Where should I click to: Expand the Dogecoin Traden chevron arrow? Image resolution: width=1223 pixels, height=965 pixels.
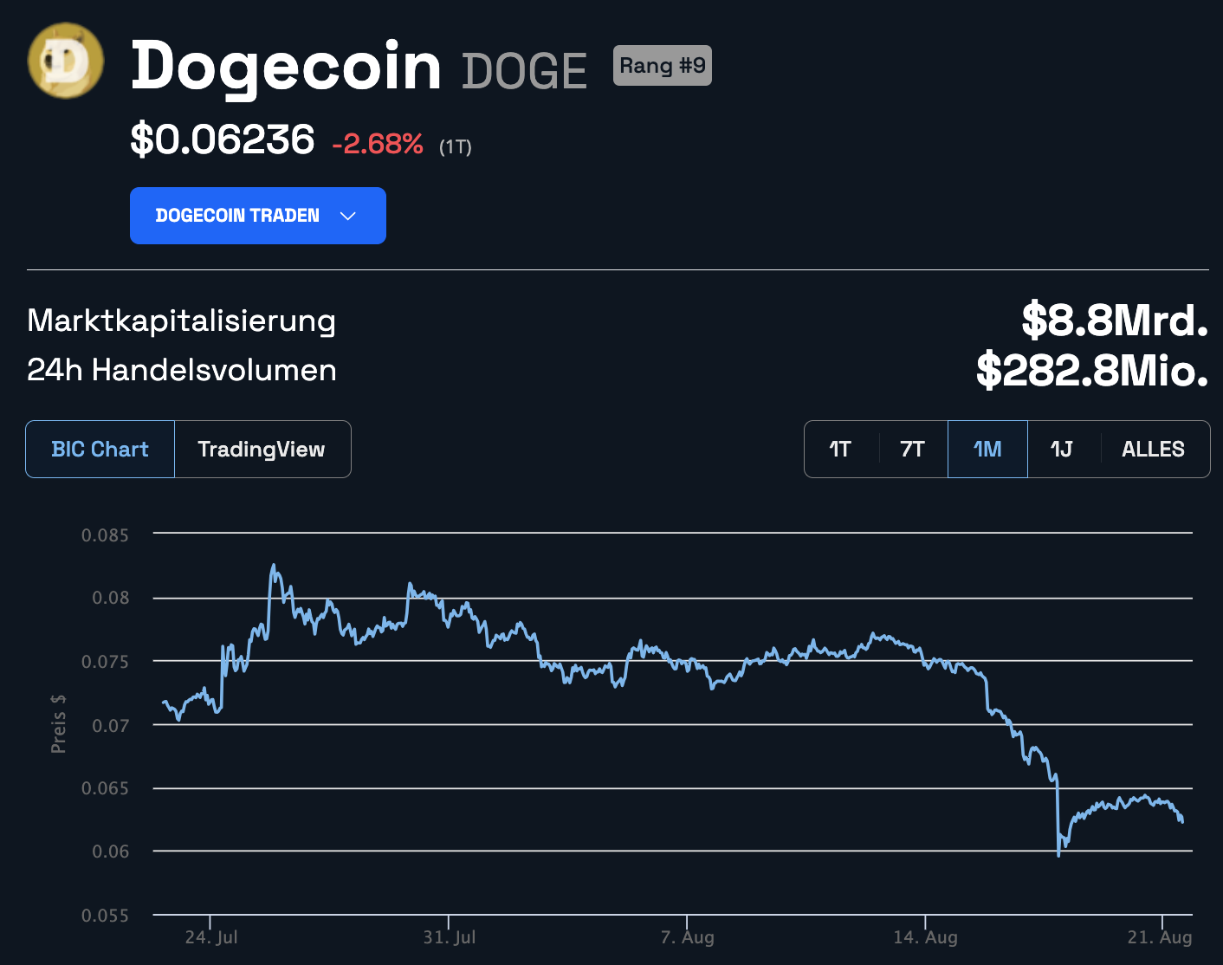click(x=348, y=216)
